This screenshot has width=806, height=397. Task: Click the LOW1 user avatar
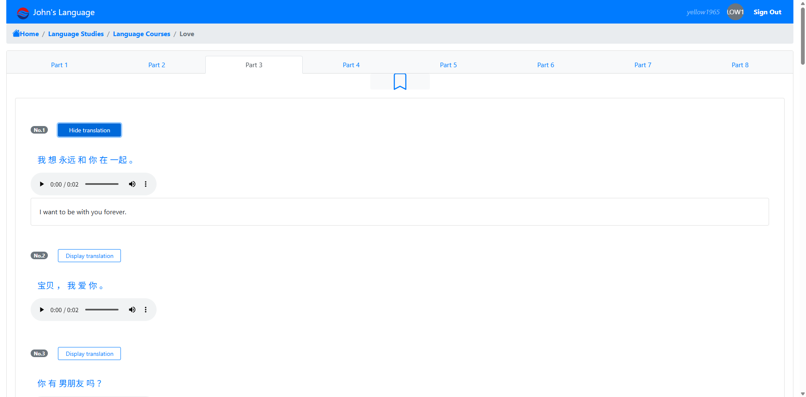pos(735,12)
